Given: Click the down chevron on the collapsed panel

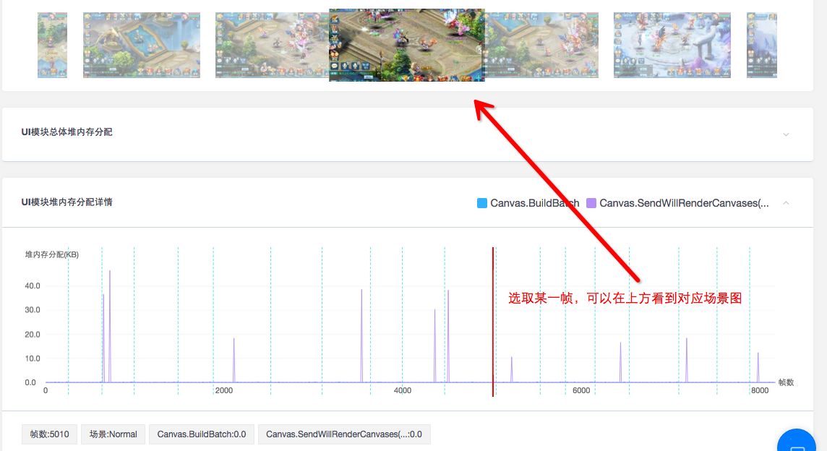Looking at the screenshot, I should pos(786,134).
